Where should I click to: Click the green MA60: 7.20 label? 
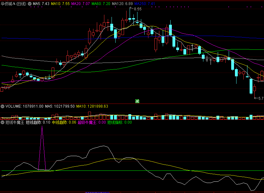point(101,4)
